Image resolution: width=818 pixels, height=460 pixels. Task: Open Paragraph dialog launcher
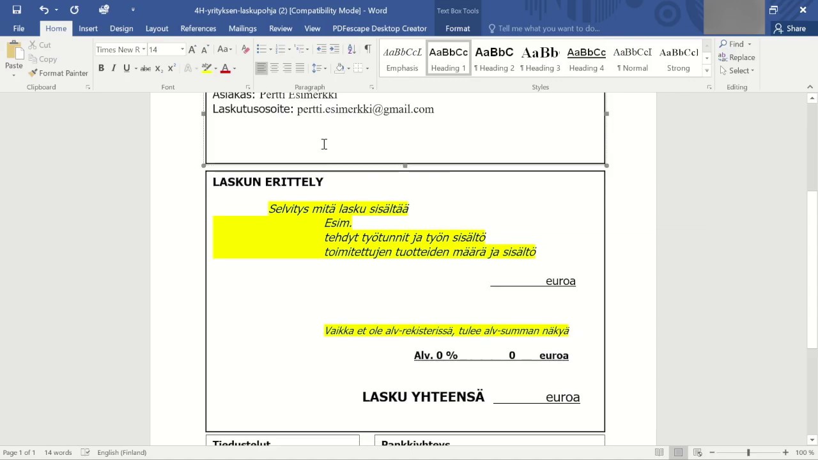tap(371, 87)
